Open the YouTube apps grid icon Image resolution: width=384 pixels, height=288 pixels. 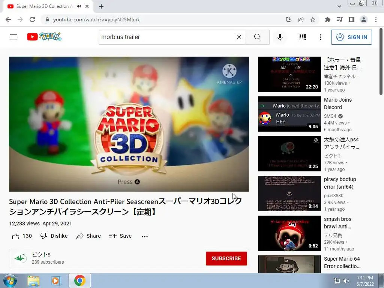point(303,37)
